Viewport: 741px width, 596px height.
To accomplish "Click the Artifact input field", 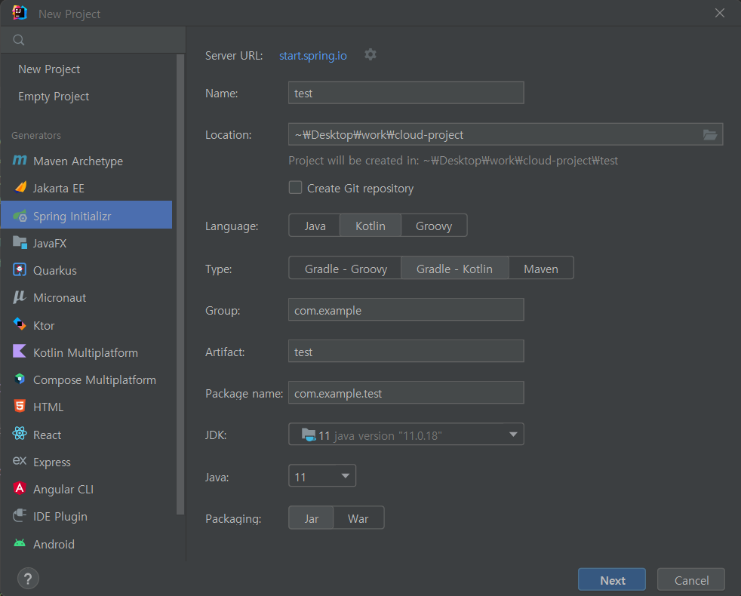I will [406, 351].
